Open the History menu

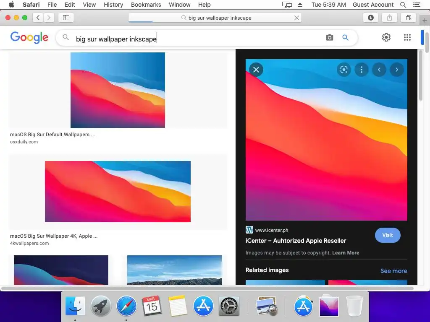[x=113, y=5]
